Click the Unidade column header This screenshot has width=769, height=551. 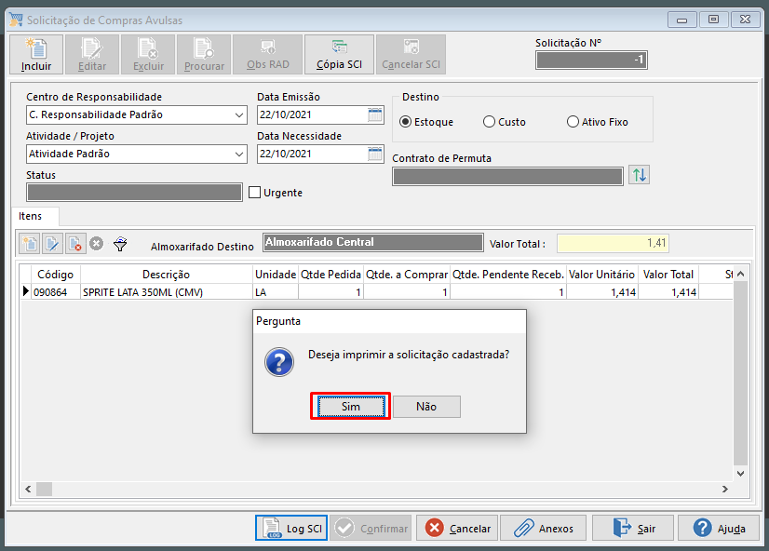coord(276,275)
